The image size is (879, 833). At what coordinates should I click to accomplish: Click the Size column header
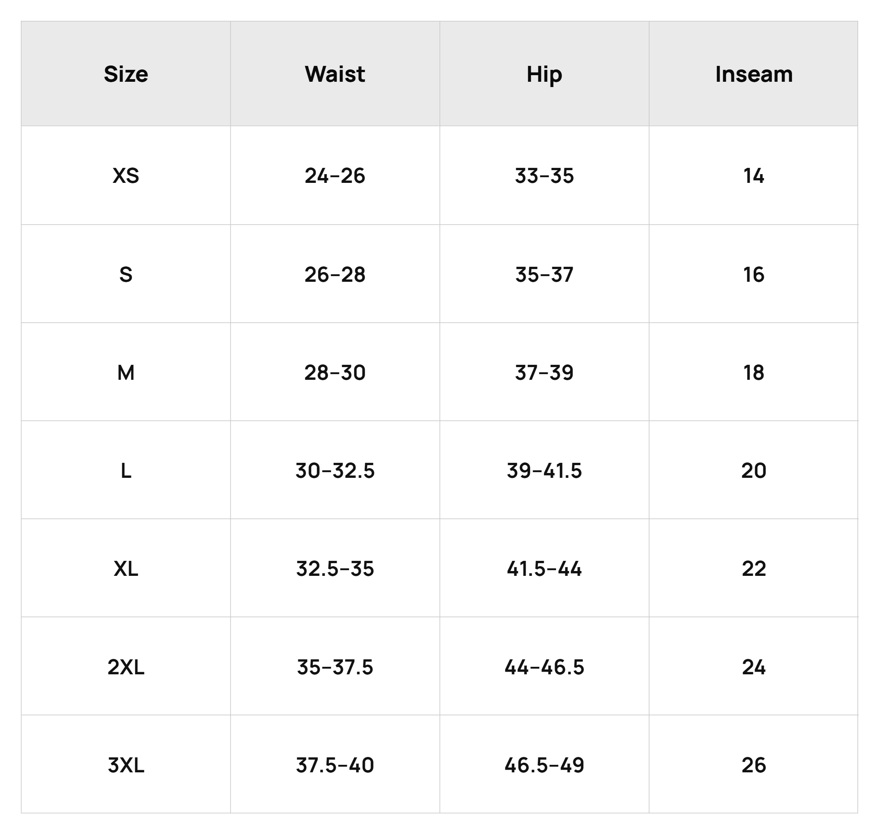(126, 74)
